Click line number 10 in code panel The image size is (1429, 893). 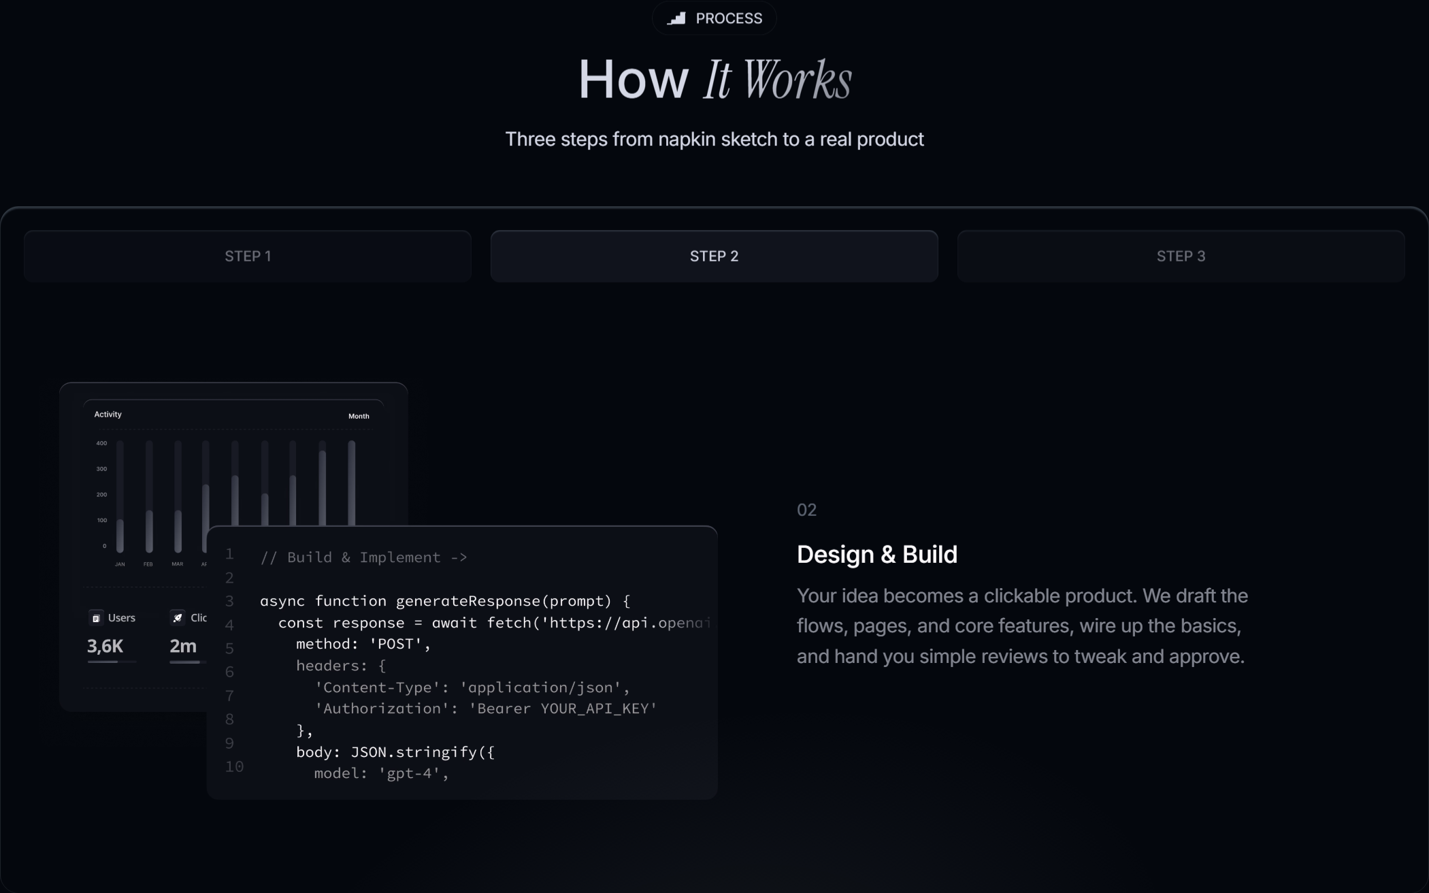coord(234,766)
